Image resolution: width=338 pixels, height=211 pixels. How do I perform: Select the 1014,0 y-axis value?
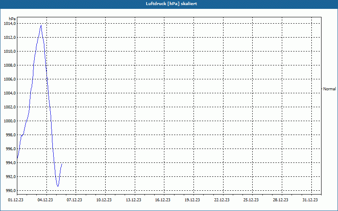(x=10, y=24)
